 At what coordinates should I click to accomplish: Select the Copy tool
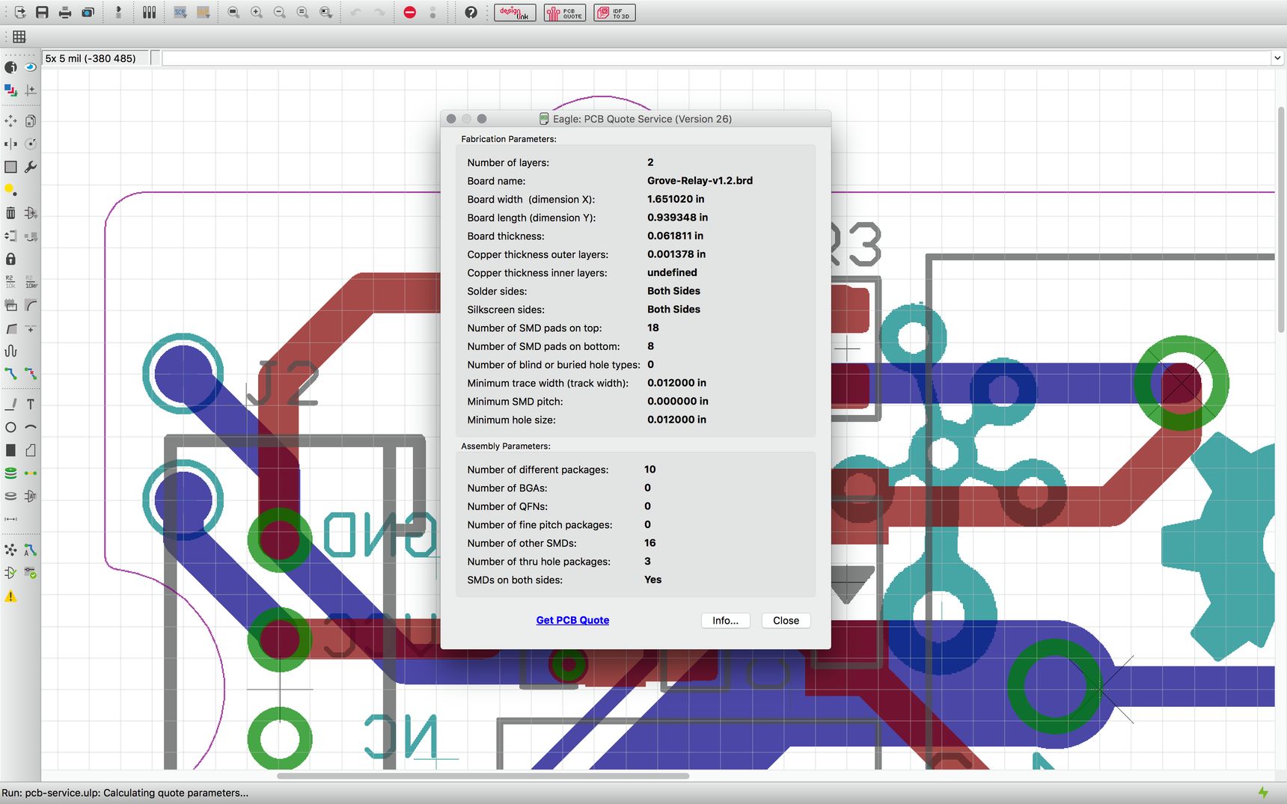tap(31, 121)
